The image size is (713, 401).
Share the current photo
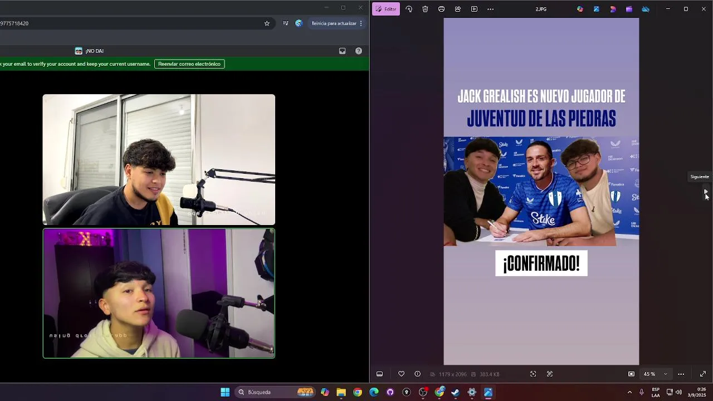[458, 9]
